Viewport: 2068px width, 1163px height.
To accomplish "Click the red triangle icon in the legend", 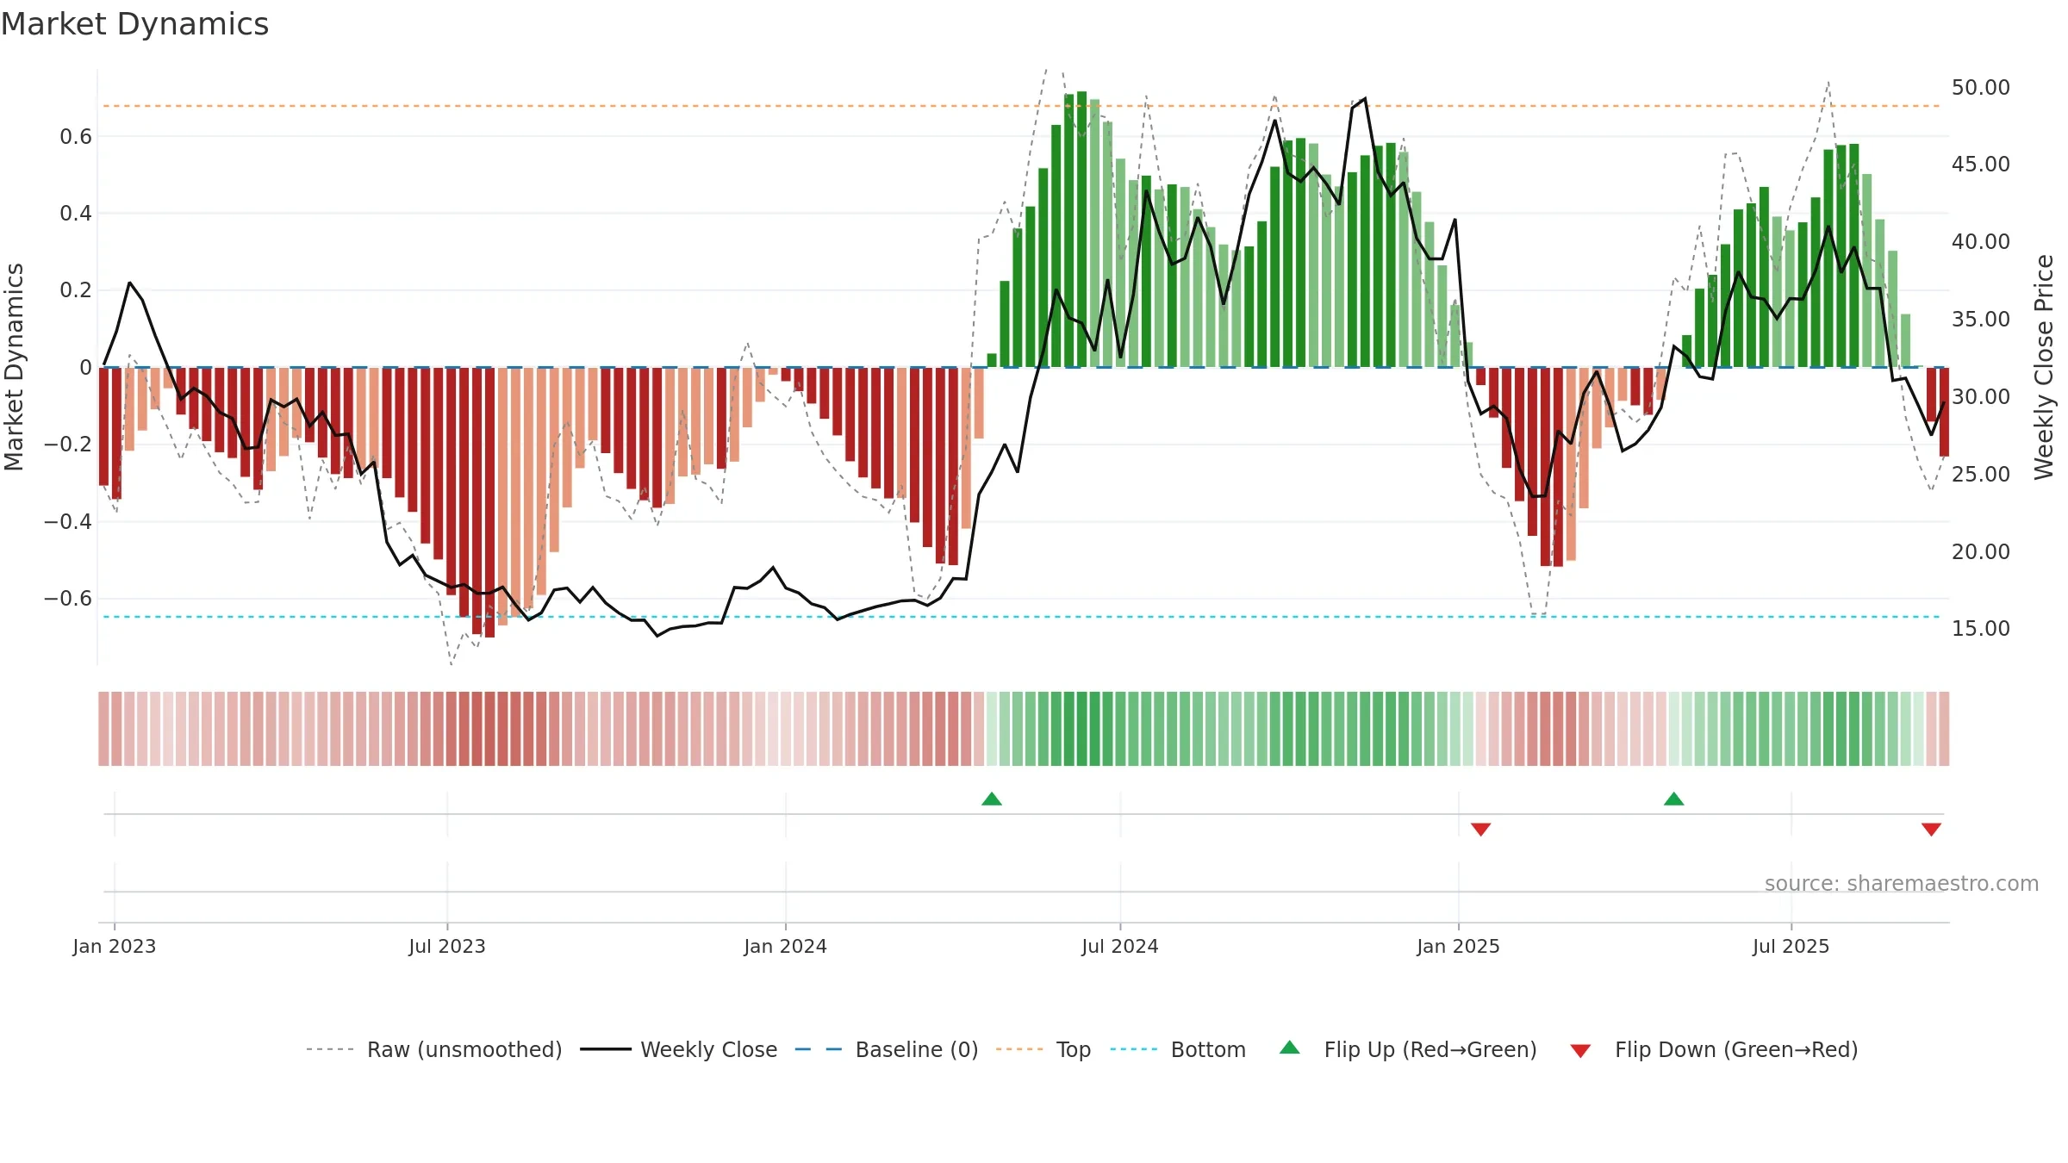I will click(x=1580, y=1051).
